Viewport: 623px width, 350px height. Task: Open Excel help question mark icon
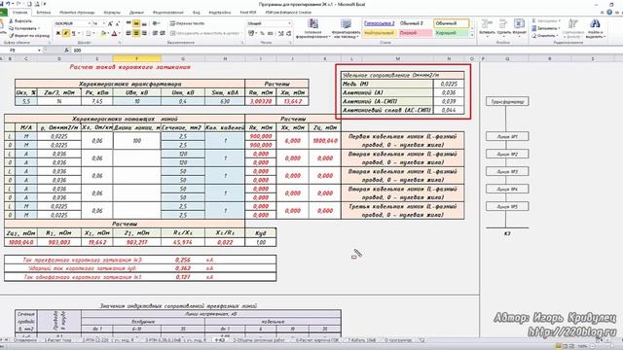click(609, 13)
